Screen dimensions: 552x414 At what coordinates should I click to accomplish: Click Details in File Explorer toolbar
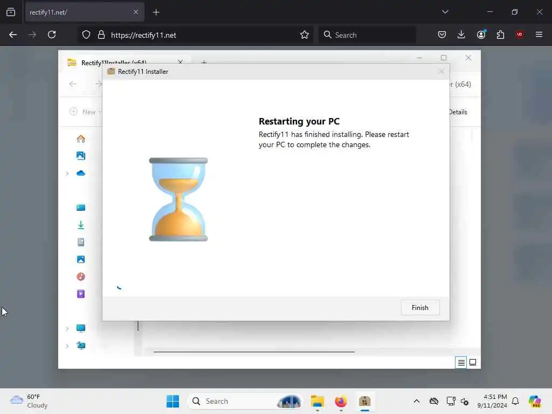pos(458,112)
